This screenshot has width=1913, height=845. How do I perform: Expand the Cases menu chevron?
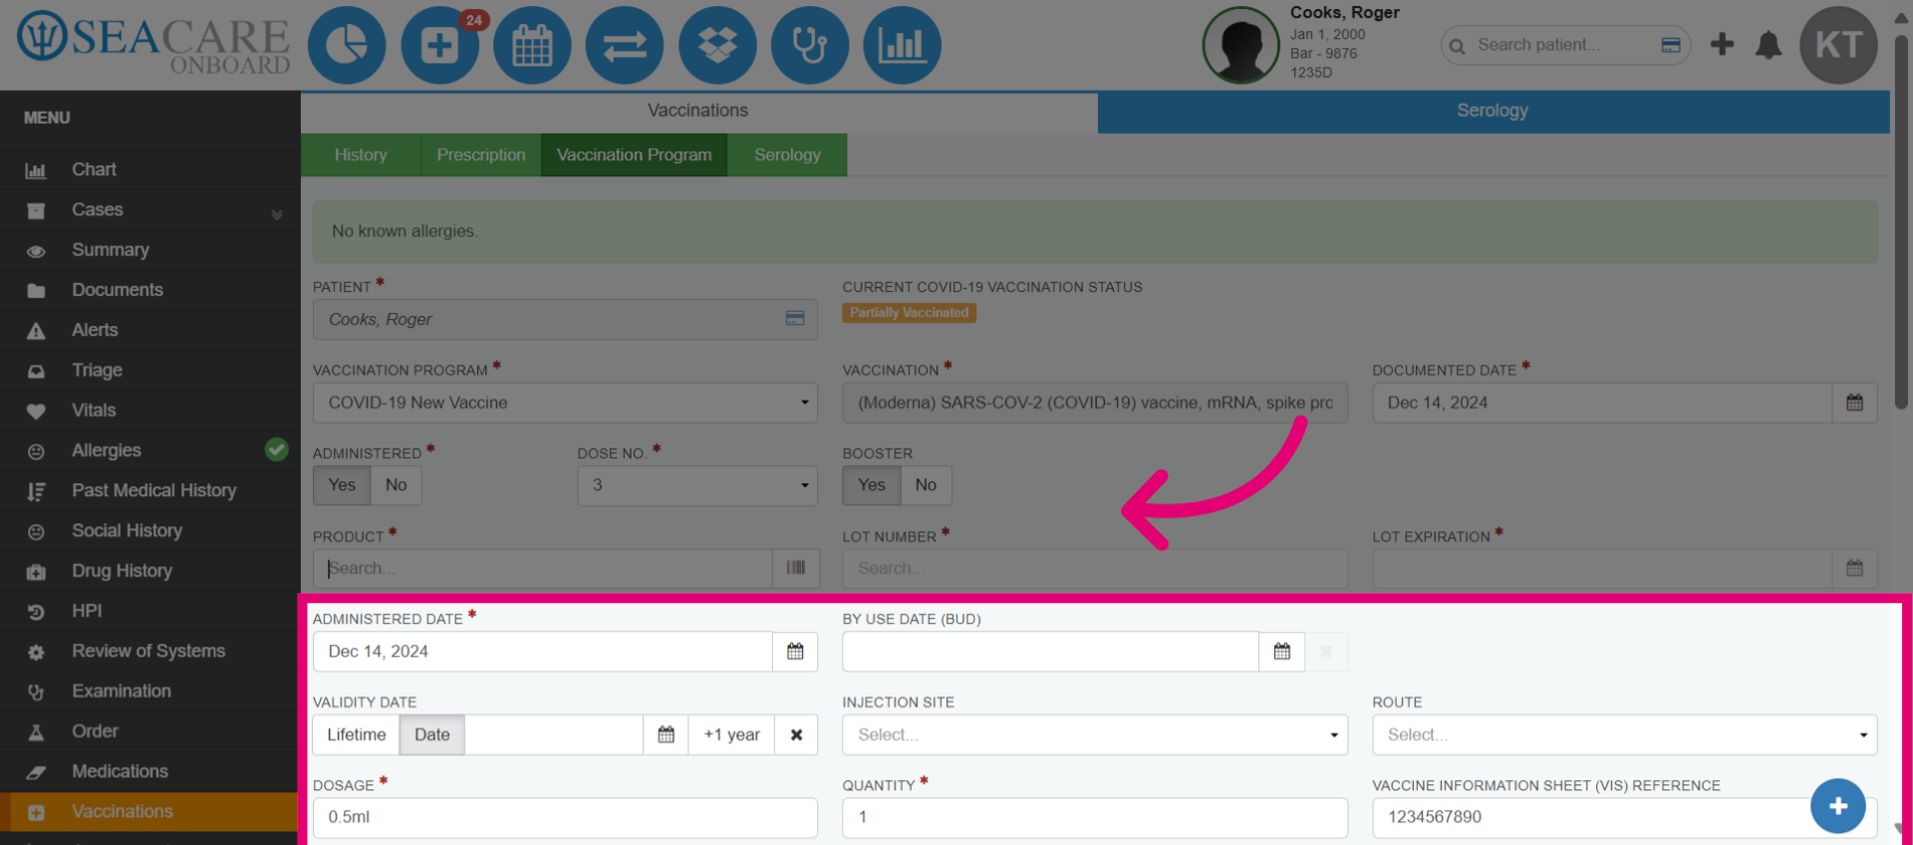coord(277,214)
